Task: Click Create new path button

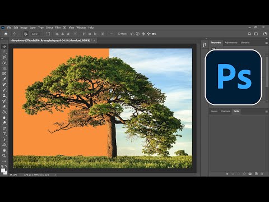Action: (x=256, y=174)
